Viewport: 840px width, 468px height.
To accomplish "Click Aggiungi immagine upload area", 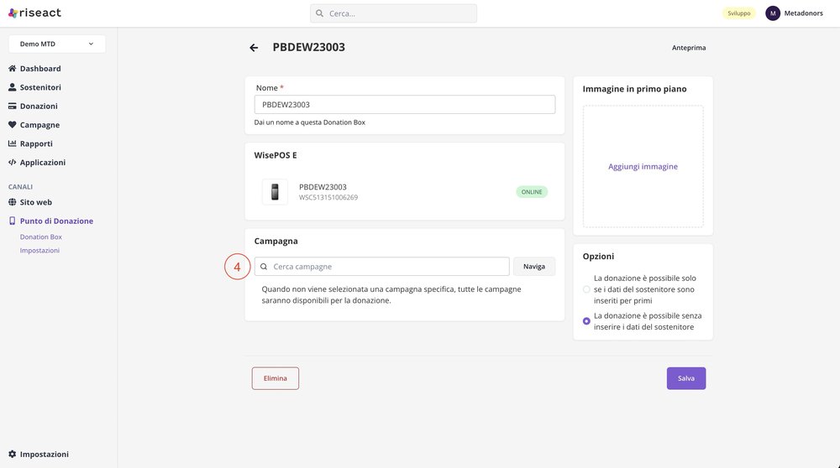I will (643, 167).
